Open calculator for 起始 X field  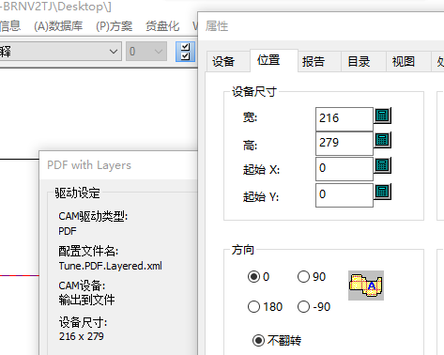[x=382, y=165]
